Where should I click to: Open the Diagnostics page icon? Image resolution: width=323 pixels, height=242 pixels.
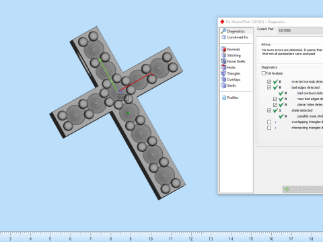click(223, 31)
